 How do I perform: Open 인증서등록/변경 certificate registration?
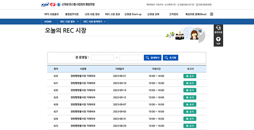click(x=204, y=5)
